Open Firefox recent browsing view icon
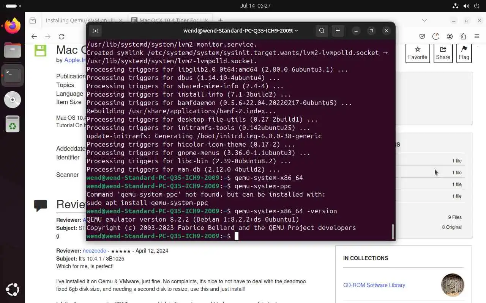486x303 pixels. (33, 20)
